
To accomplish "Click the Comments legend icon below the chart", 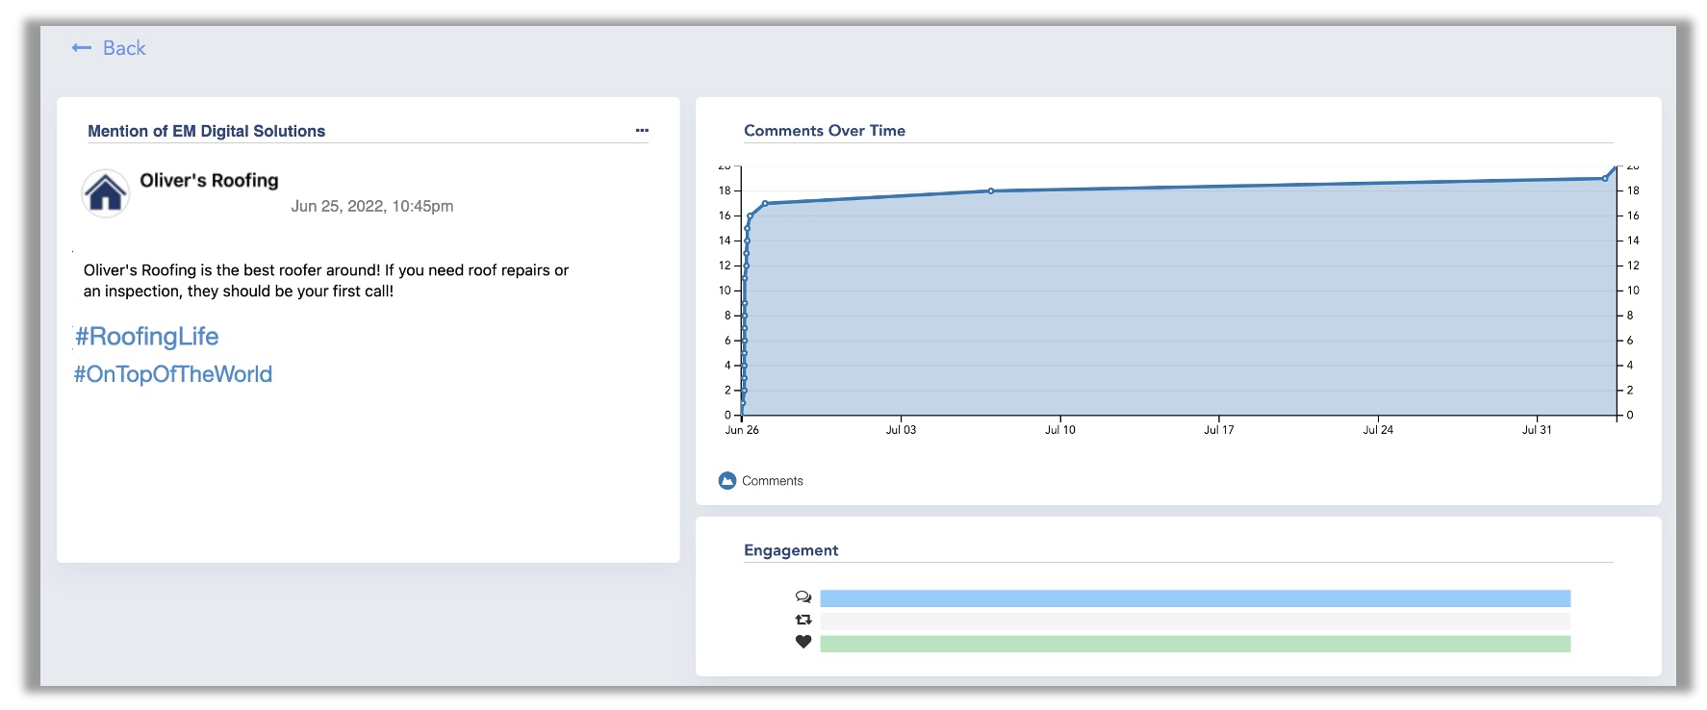I will point(727,481).
